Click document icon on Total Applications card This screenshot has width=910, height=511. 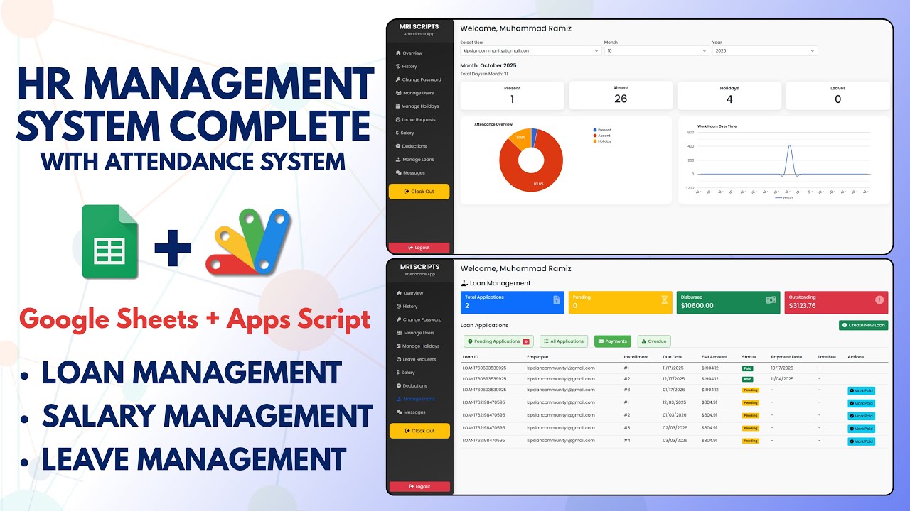556,301
